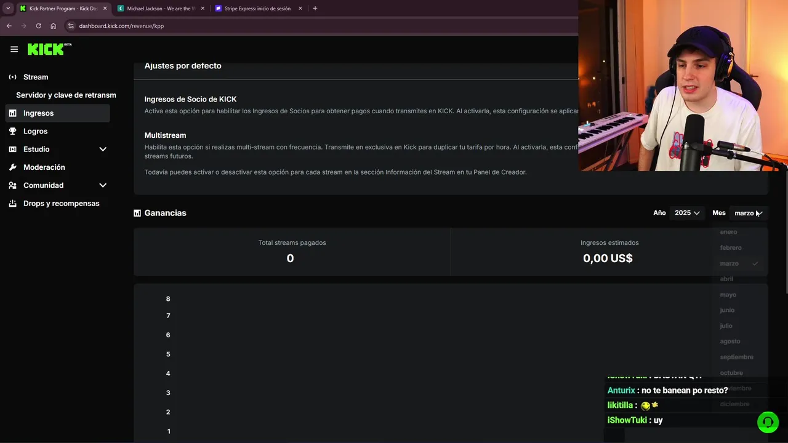Screen dimensions: 788x443
Task: Open Servidor y clave de retransmisión
Action: (x=66, y=95)
